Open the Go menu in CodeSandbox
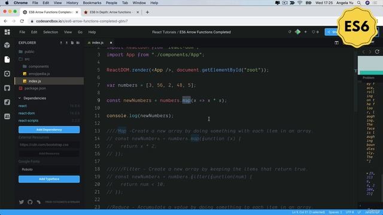The height and width of the screenshot is (215, 383). pyautogui.click(x=80, y=32)
